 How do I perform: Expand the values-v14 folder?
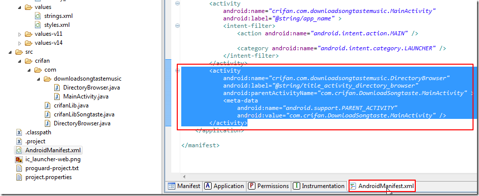pyautogui.click(x=20, y=43)
